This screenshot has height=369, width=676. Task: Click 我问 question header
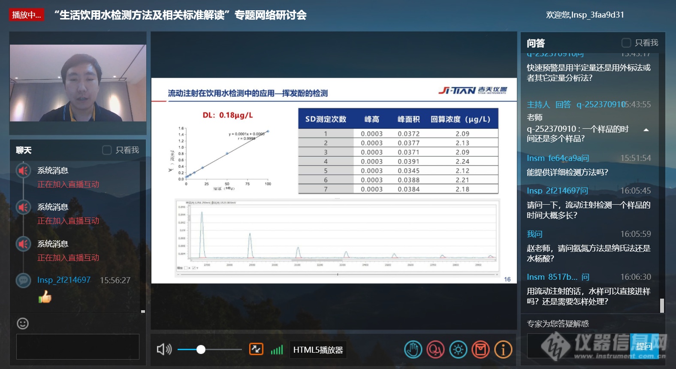pyautogui.click(x=534, y=234)
